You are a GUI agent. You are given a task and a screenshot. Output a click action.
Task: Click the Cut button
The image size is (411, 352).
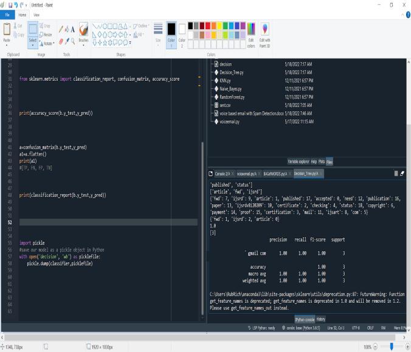(x=18, y=26)
